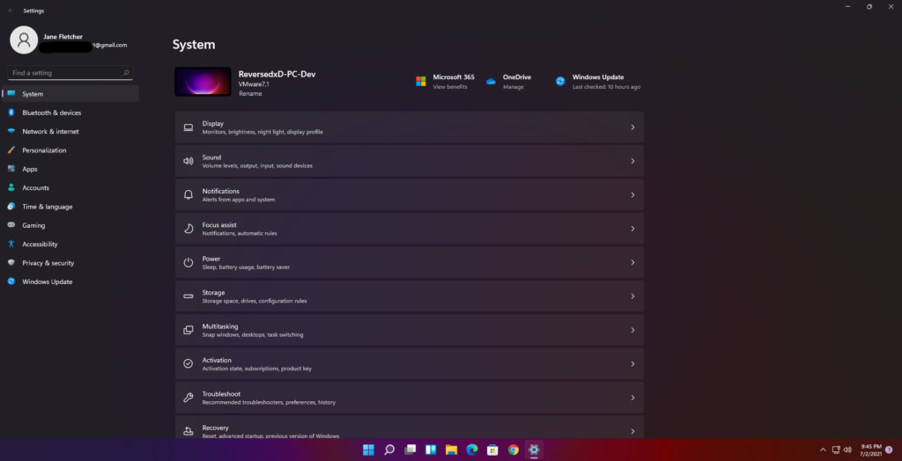Expand Activation chevron arrow
The width and height of the screenshot is (902, 461).
(632, 364)
